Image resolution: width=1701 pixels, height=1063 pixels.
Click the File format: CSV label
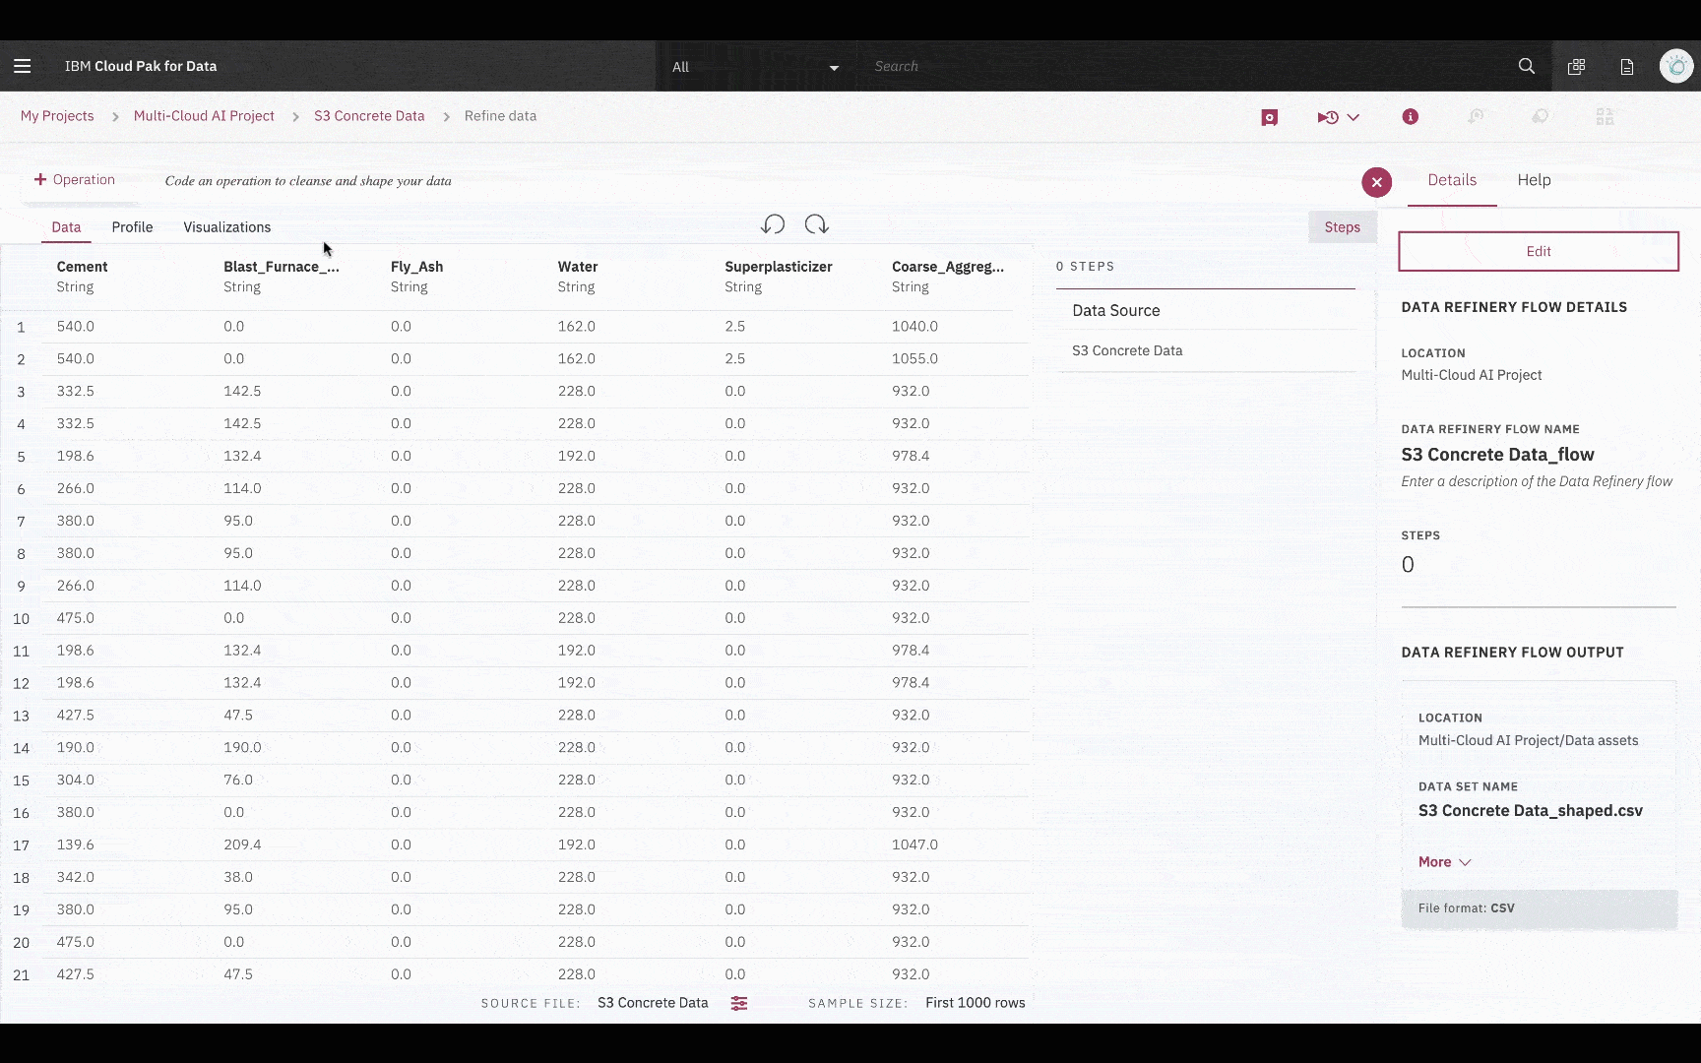click(1466, 908)
